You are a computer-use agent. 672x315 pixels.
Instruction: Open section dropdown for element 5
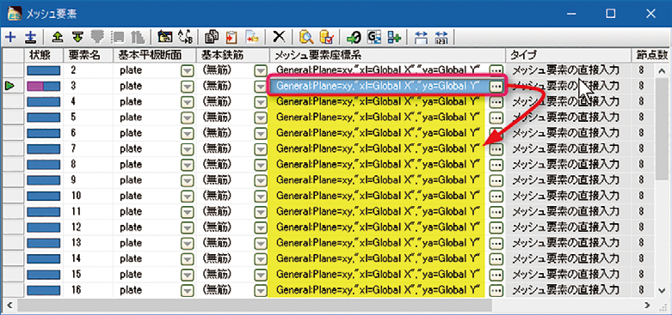click(x=187, y=117)
